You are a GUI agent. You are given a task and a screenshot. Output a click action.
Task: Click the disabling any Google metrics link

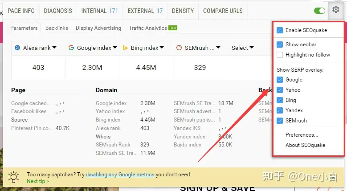tap(120, 175)
